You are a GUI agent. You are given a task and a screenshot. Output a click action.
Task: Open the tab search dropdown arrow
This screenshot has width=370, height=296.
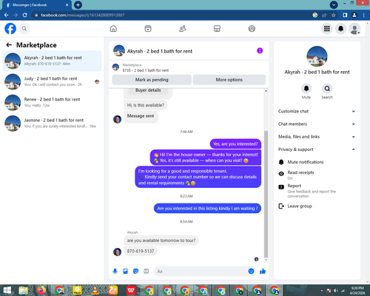coord(334,4)
